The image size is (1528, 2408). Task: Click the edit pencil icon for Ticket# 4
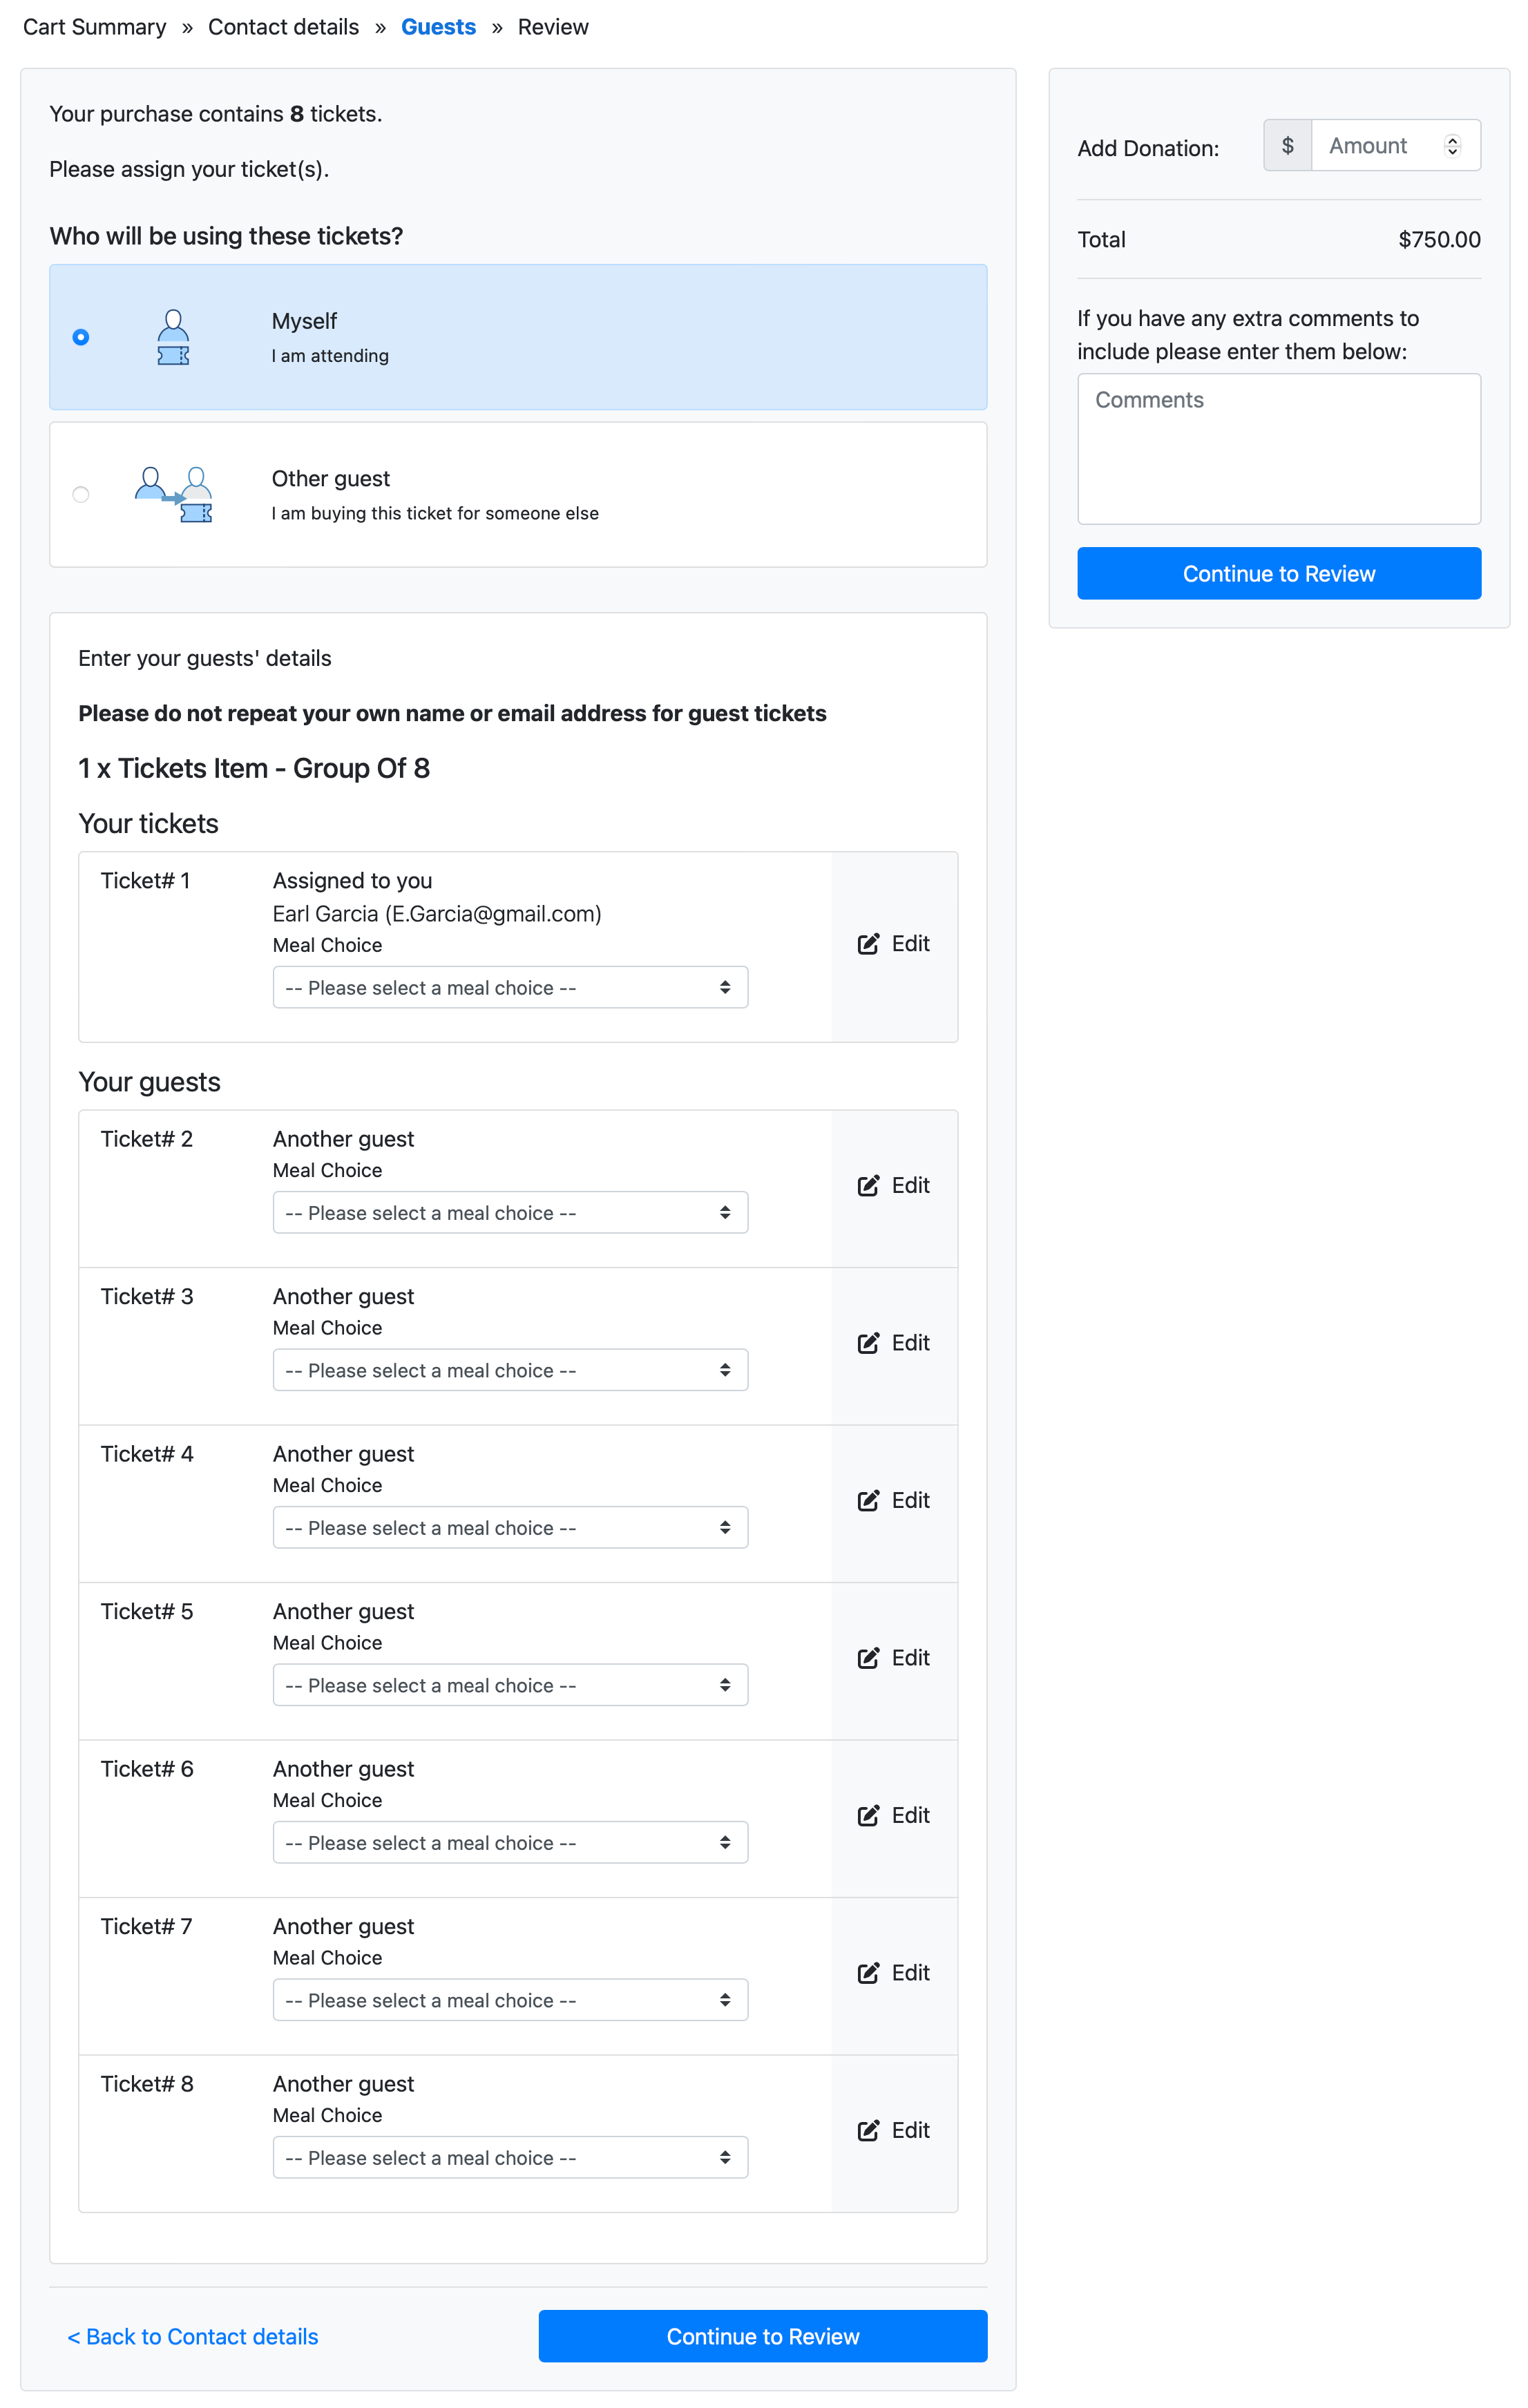pos(867,1500)
